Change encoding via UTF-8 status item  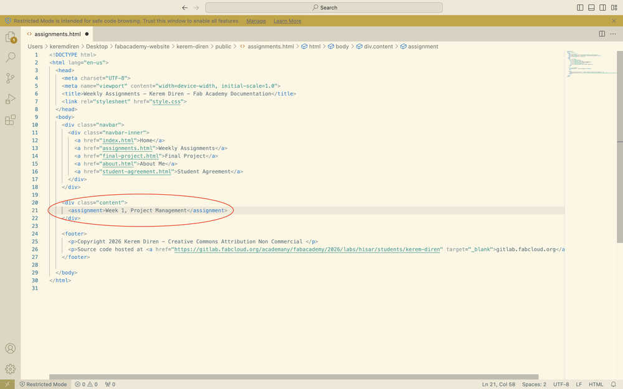[561, 384]
